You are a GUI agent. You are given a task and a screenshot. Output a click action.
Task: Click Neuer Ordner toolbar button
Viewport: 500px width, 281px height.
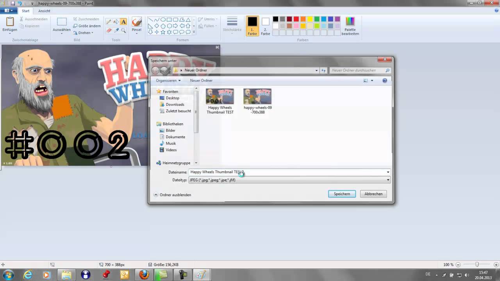pyautogui.click(x=201, y=80)
